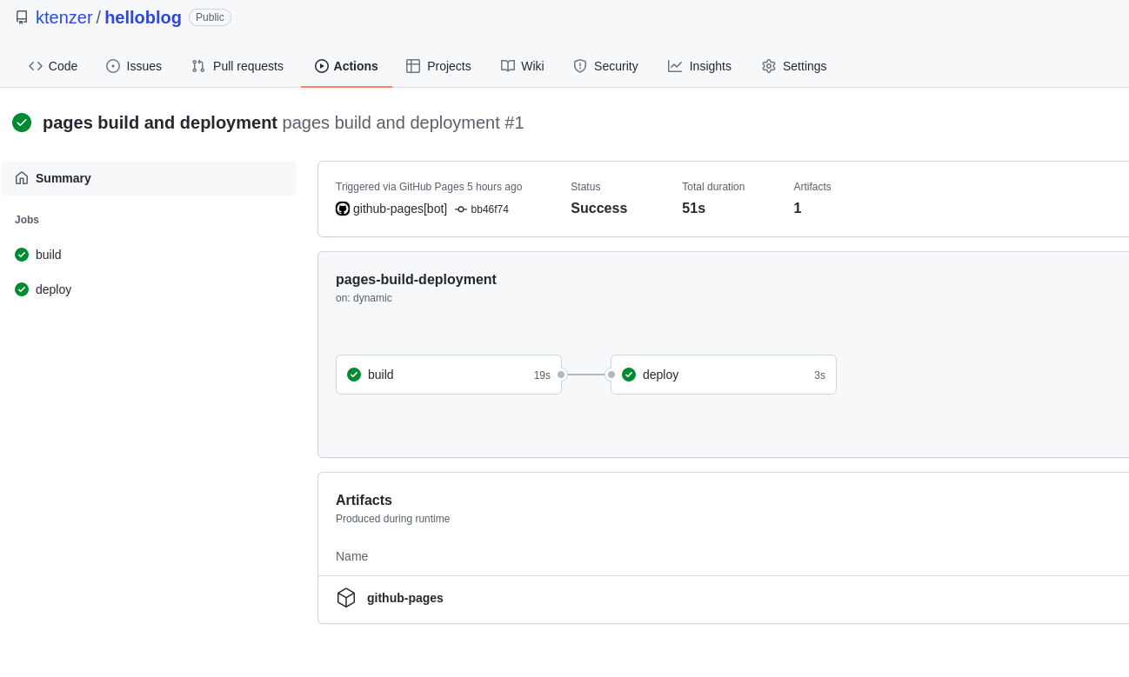Select the Actions tab

click(x=346, y=66)
